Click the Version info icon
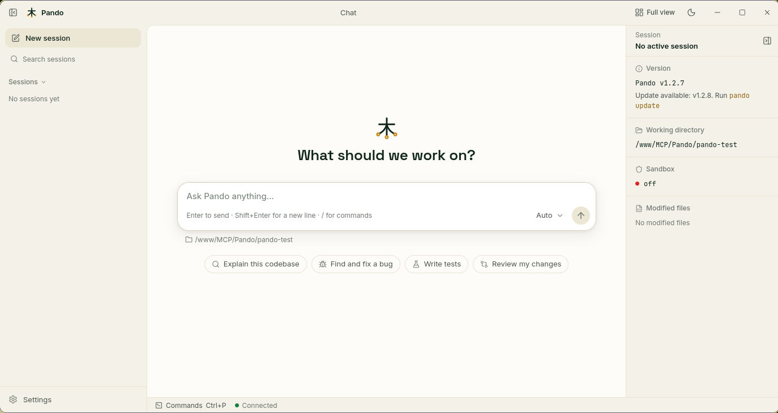Viewport: 778px width, 413px height. [x=639, y=68]
